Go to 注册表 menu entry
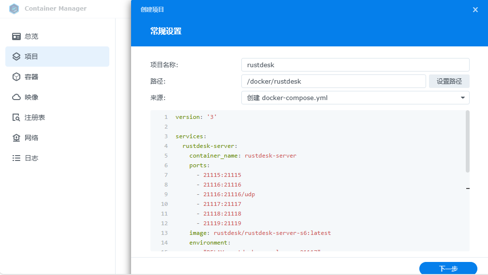The image size is (488, 275). click(x=57, y=117)
